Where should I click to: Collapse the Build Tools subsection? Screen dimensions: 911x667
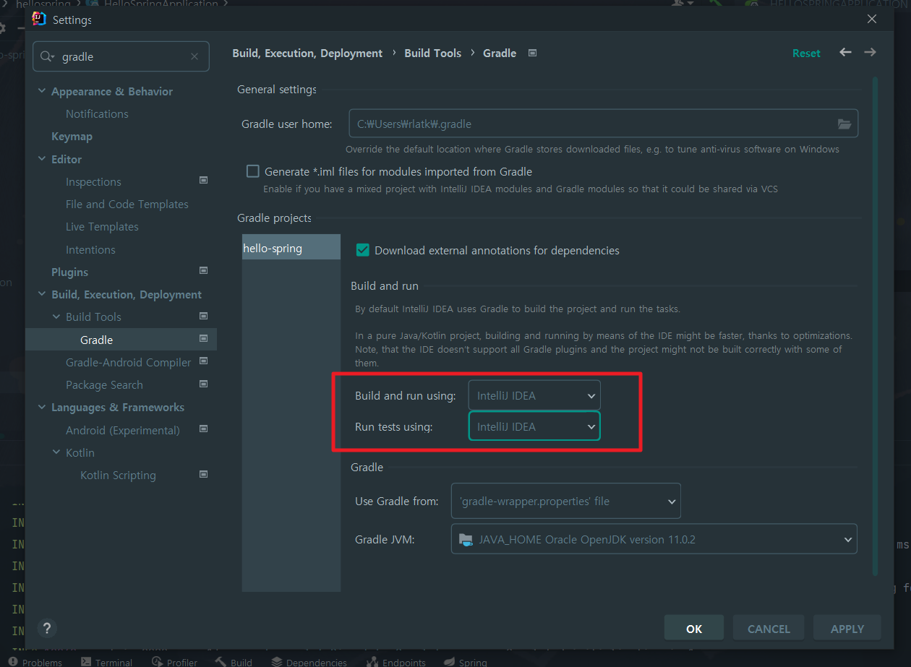coord(56,317)
